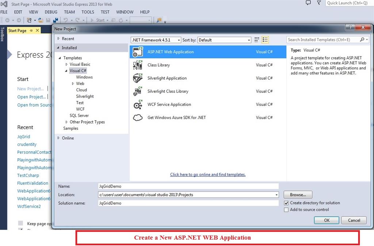Screen dimensions: 374x246
Task: Open the WINDOW menu
Action: (125, 12)
